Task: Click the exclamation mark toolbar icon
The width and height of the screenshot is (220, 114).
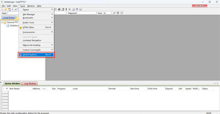Action: [x=66, y=9]
